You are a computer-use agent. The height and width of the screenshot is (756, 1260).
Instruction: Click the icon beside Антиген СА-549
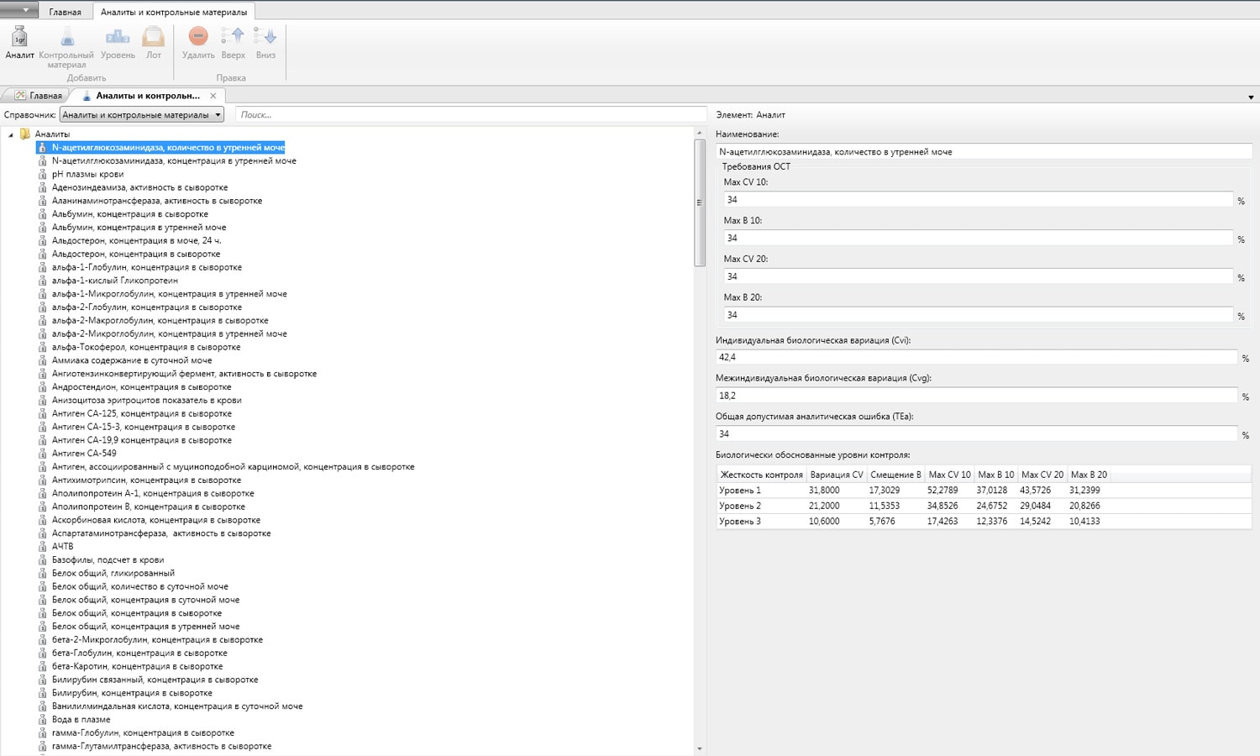click(x=42, y=454)
